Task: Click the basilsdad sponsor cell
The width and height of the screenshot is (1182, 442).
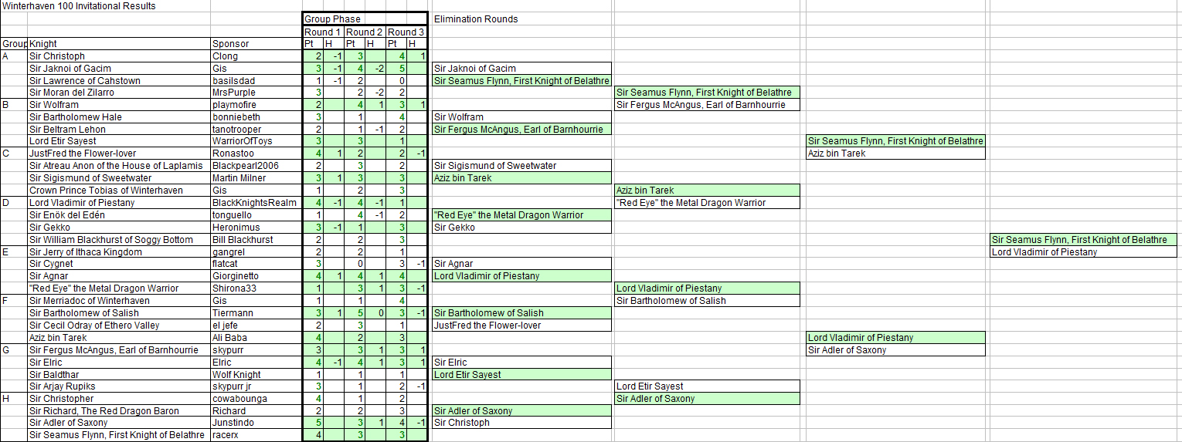Action: (233, 81)
